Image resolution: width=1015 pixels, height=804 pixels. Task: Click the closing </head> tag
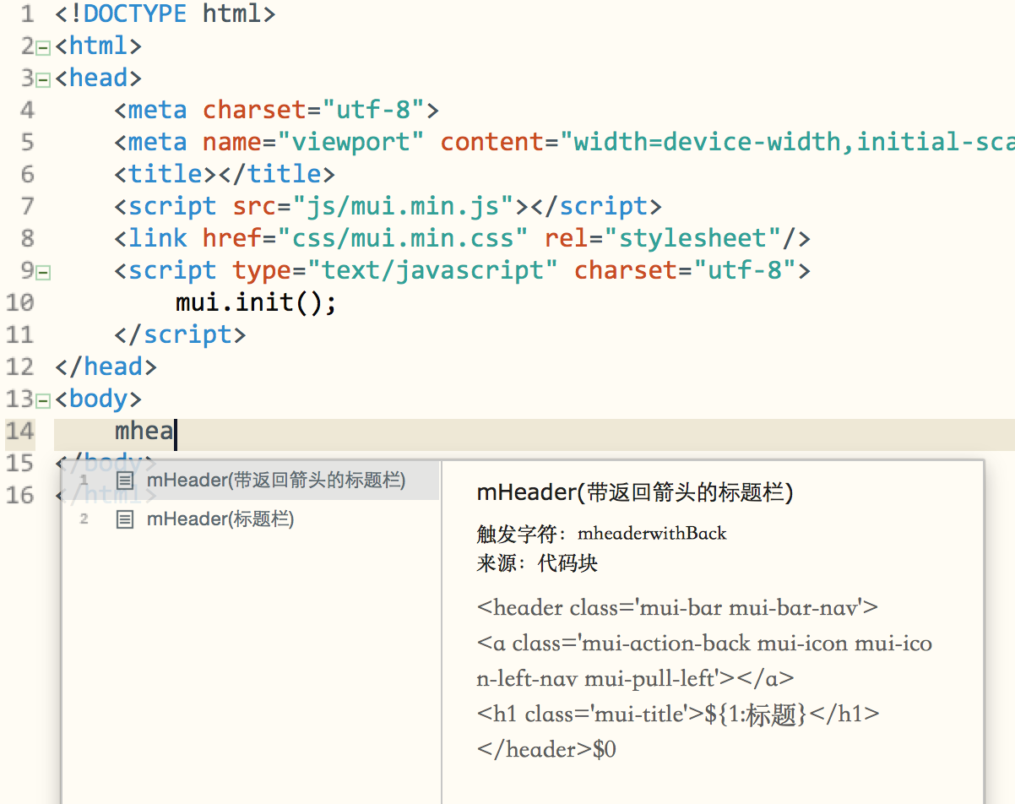pos(106,367)
